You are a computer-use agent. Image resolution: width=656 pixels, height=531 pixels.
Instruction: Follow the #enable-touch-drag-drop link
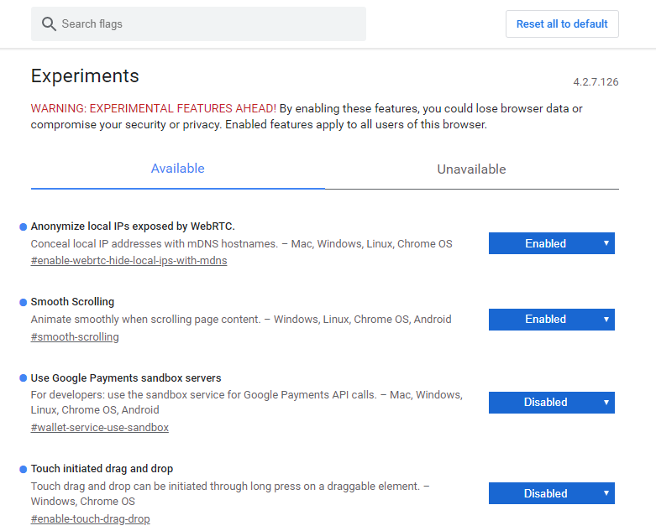pos(90,519)
